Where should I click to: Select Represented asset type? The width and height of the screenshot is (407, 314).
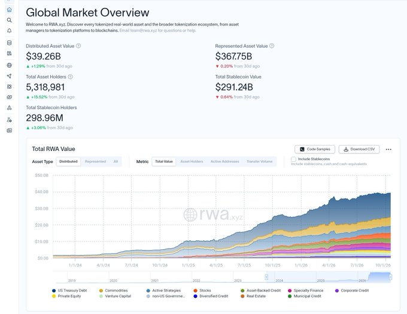point(96,161)
